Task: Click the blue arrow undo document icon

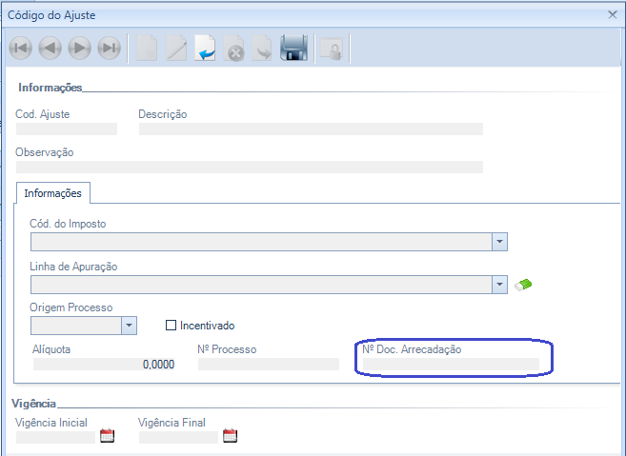Action: tap(205, 49)
